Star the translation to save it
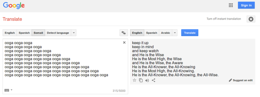 (135, 80)
